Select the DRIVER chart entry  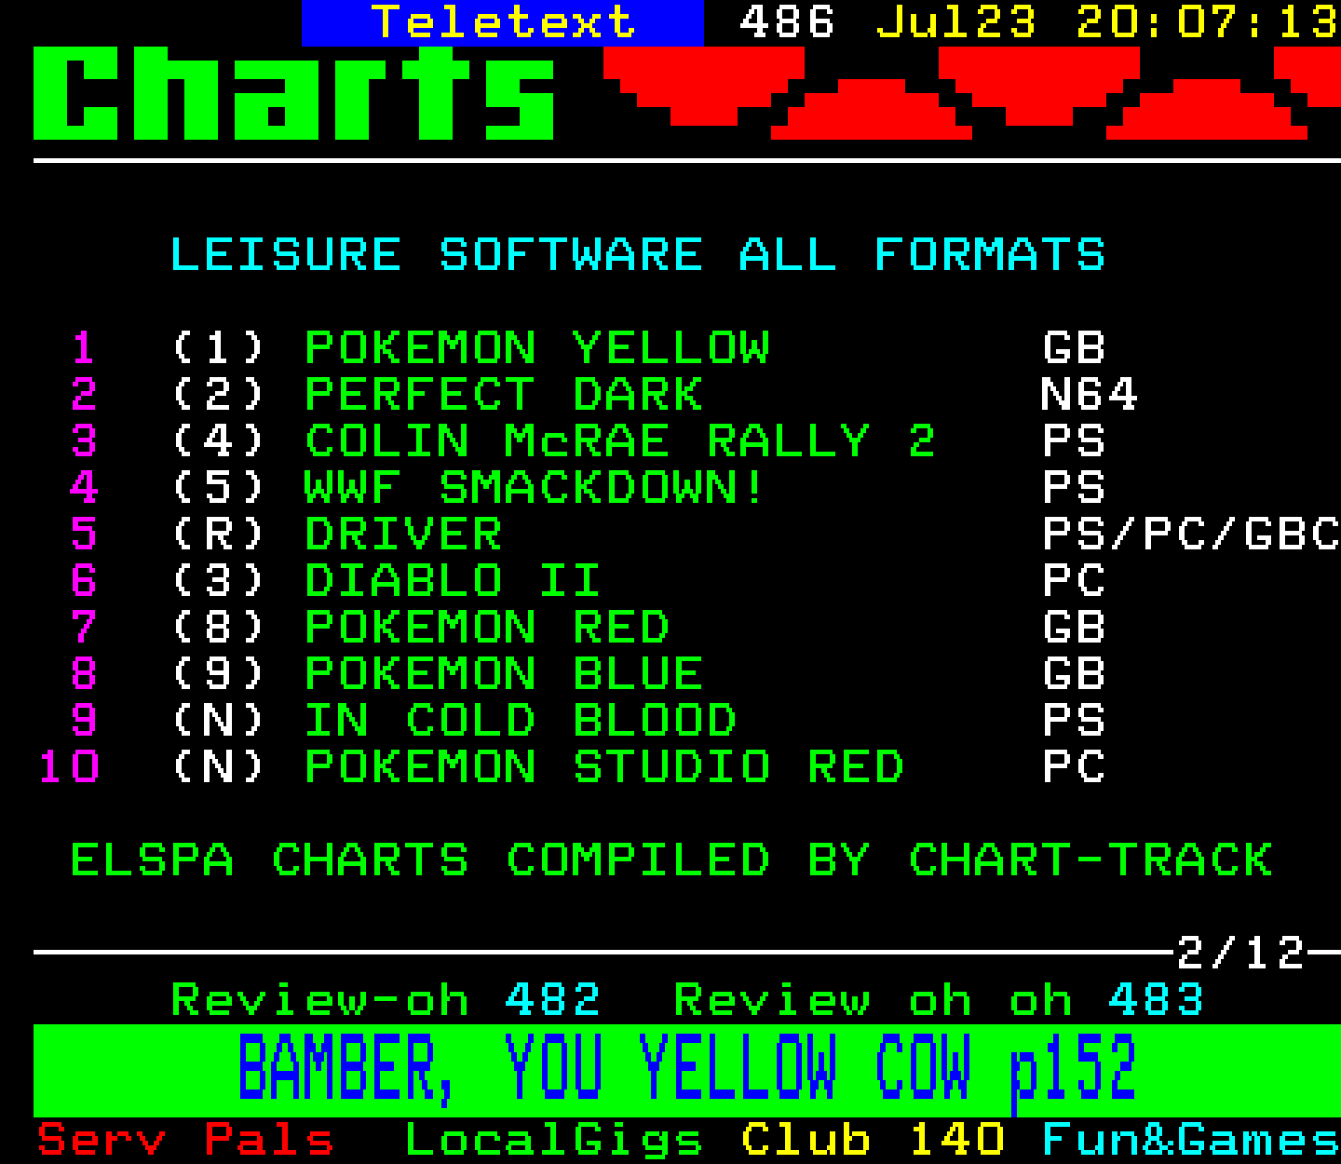(403, 535)
